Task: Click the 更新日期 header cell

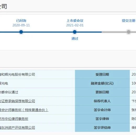Action: point(102,92)
